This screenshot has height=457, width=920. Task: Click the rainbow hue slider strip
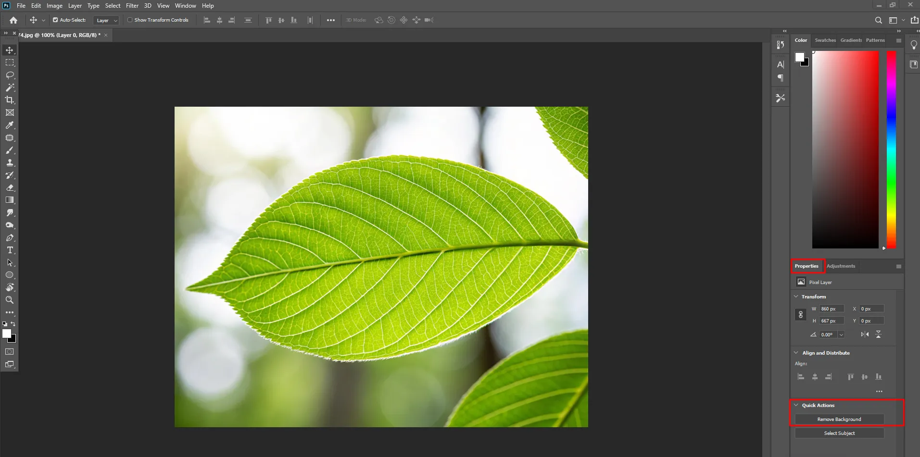pos(891,149)
